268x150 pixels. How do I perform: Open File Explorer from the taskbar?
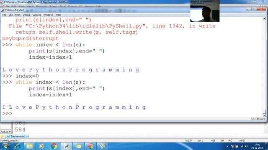(29, 146)
